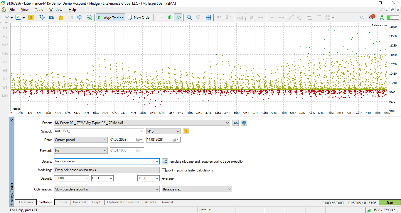Click the tile windows grid icon

[208, 18]
